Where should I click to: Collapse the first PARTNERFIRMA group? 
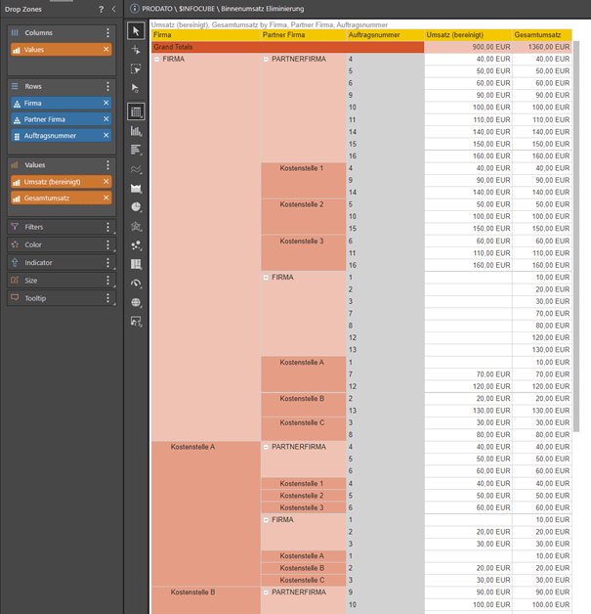click(x=267, y=60)
